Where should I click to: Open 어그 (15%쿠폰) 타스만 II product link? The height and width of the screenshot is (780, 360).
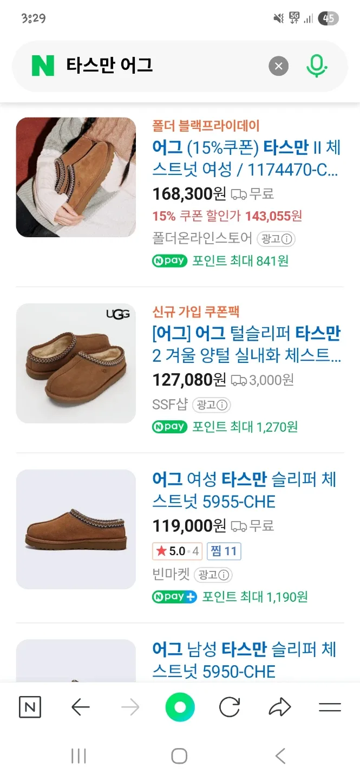pos(246,158)
